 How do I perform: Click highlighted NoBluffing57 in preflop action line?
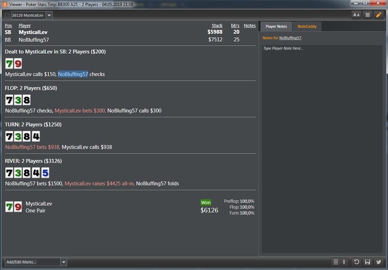[x=73, y=74]
